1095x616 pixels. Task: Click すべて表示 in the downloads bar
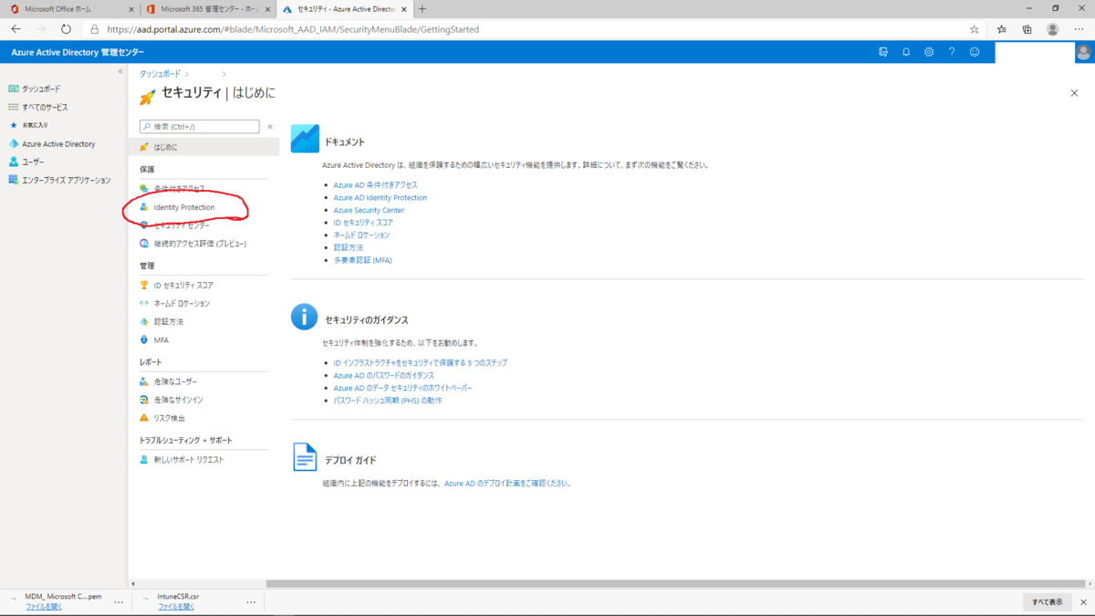click(x=1047, y=602)
